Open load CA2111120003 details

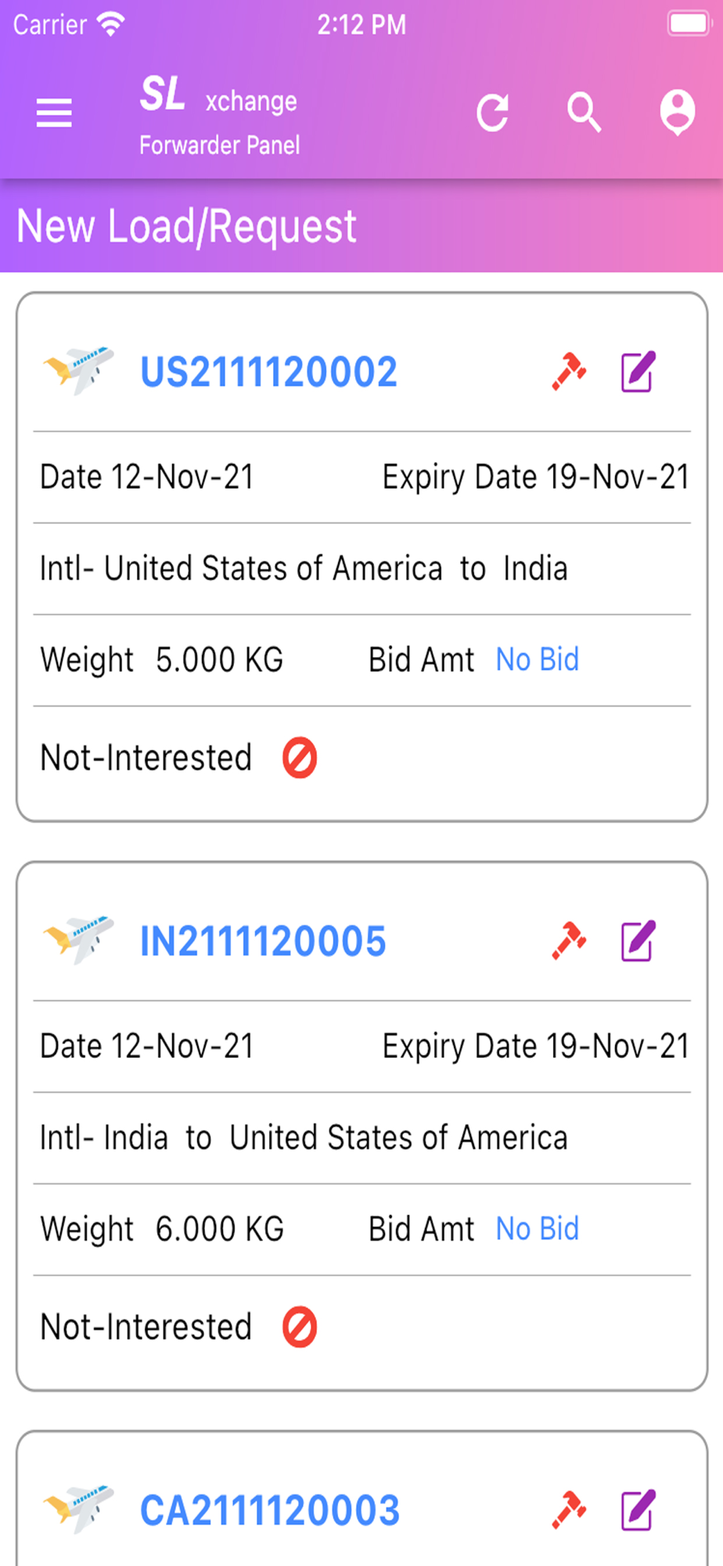270,1510
